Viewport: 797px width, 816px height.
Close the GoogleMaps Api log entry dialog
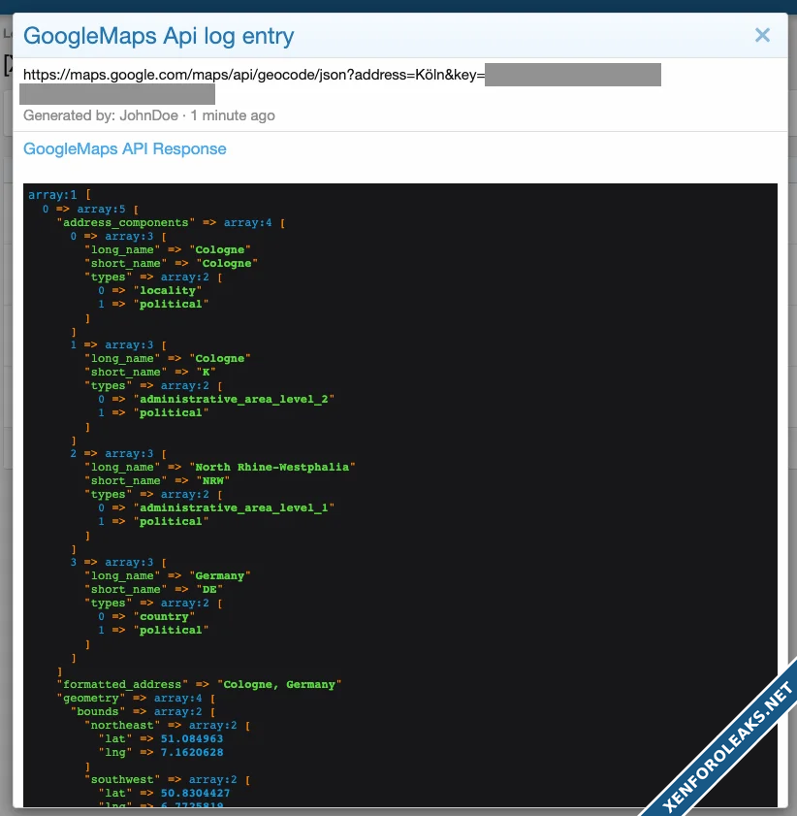(762, 36)
